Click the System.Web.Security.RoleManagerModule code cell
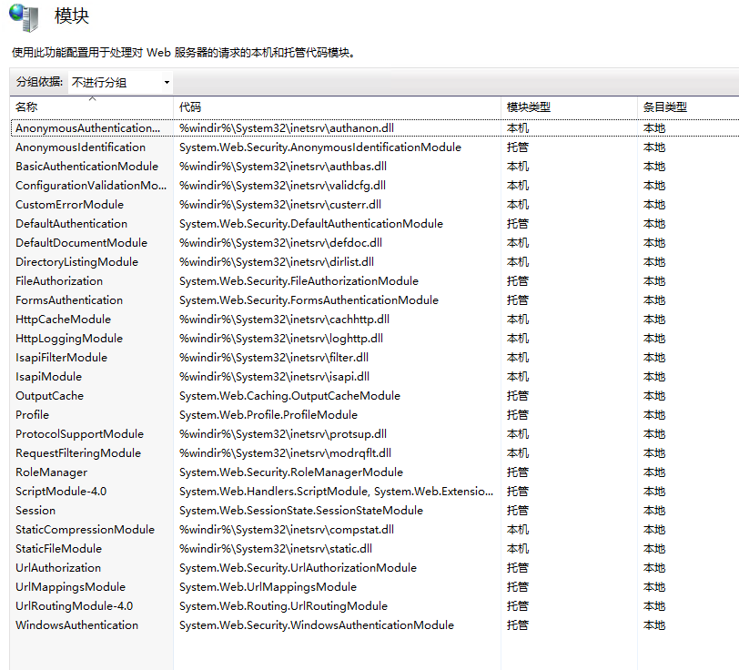The height and width of the screenshot is (670, 739). coord(291,472)
